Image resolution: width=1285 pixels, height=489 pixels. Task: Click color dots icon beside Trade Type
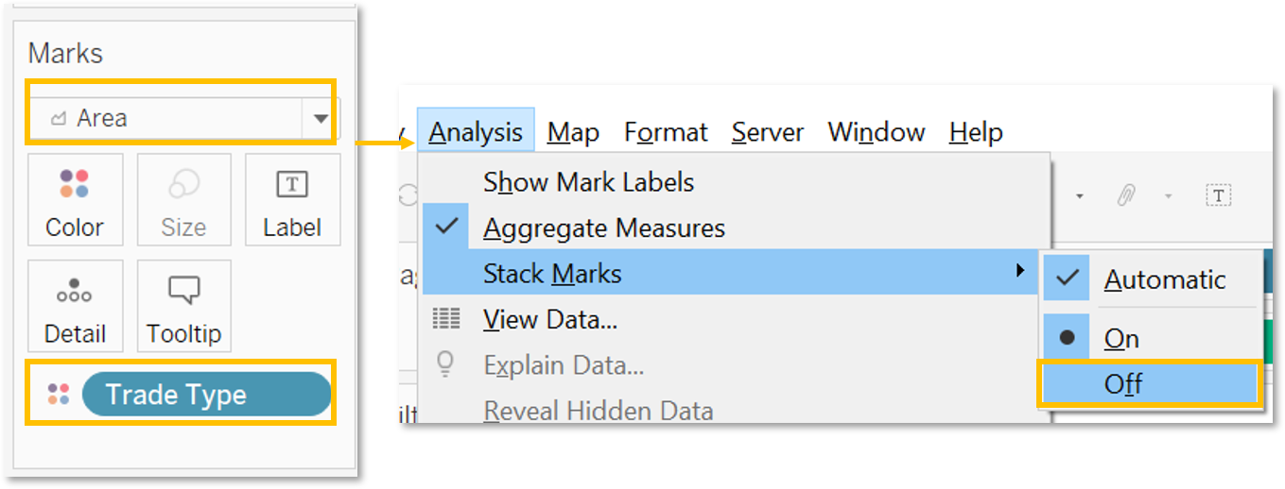point(59,395)
